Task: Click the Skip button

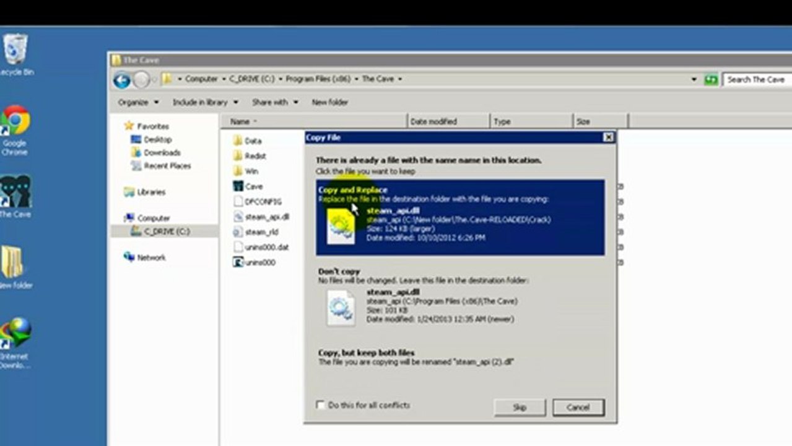Action: [520, 407]
